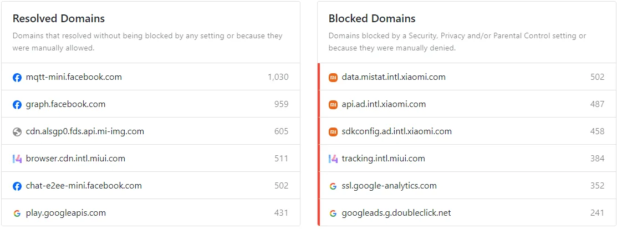This screenshot has width=617, height=229.
Task: Click the MIUI icon beside browser.cdn.intl.miui.com
Action: pos(17,159)
